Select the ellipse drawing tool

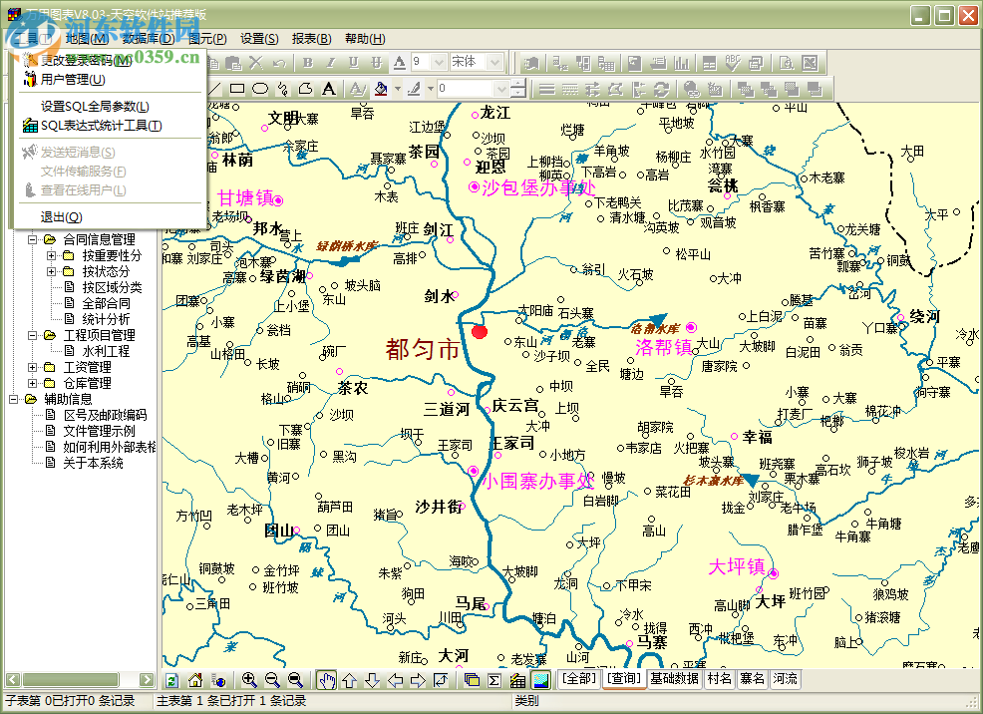pos(260,89)
